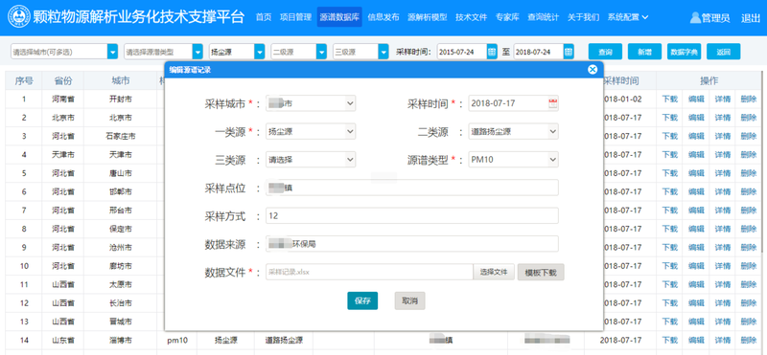Open 源谱数据库 menu item

339,17
